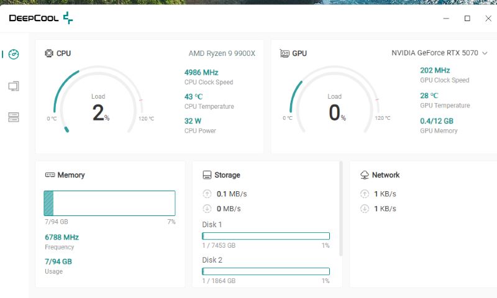The width and height of the screenshot is (497, 298).
Task: Click the Storage drive icon
Action: coord(207,175)
